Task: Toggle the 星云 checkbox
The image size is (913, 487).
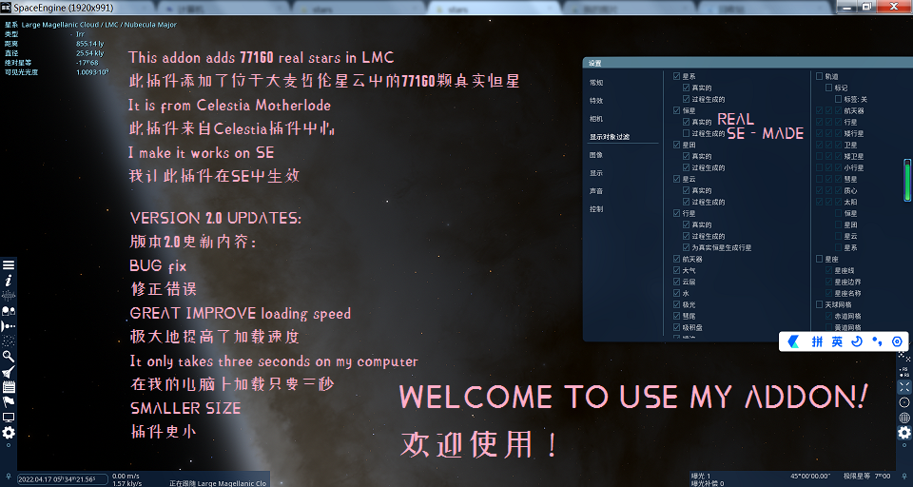Action: tap(676, 179)
